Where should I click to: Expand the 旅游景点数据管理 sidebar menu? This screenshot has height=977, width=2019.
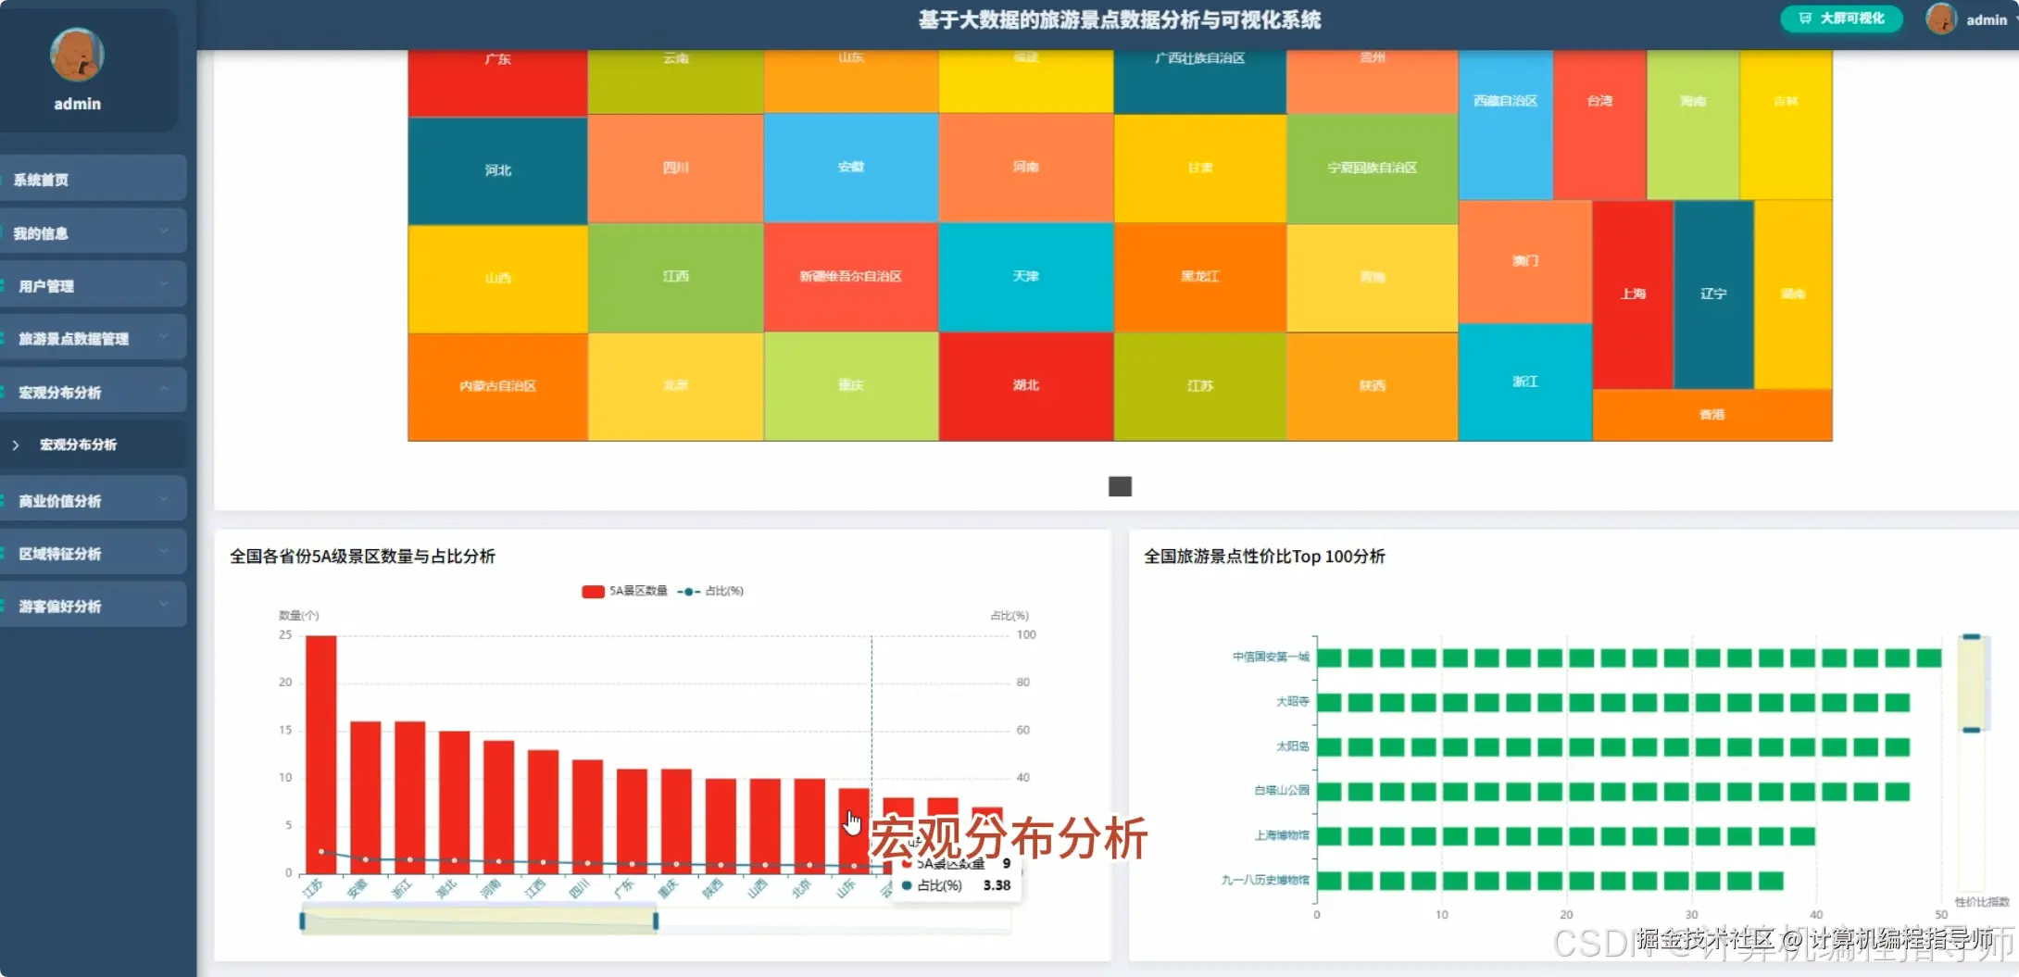(x=93, y=338)
